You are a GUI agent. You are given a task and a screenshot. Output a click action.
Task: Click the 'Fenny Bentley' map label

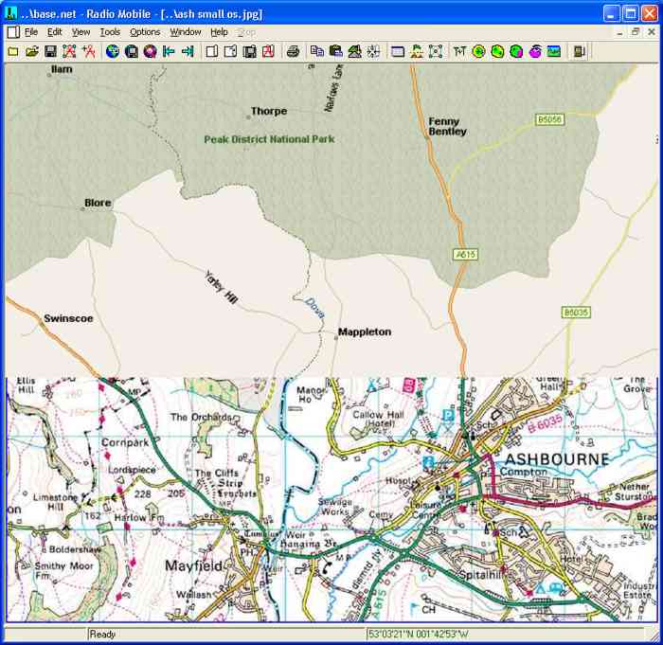447,127
